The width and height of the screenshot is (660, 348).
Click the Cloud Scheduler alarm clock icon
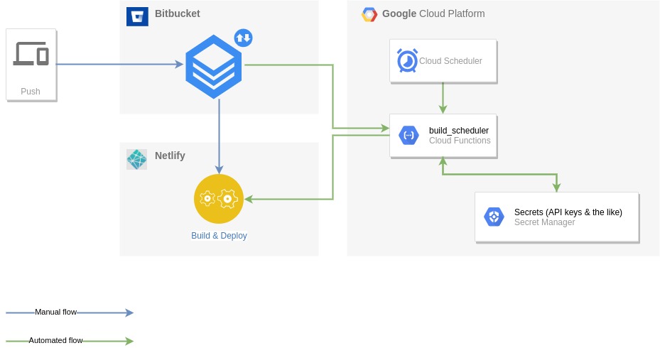point(407,60)
